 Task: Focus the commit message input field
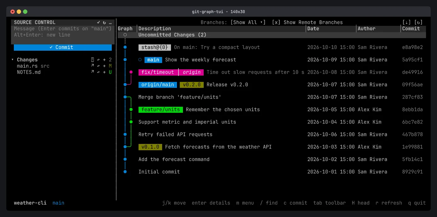point(63,32)
